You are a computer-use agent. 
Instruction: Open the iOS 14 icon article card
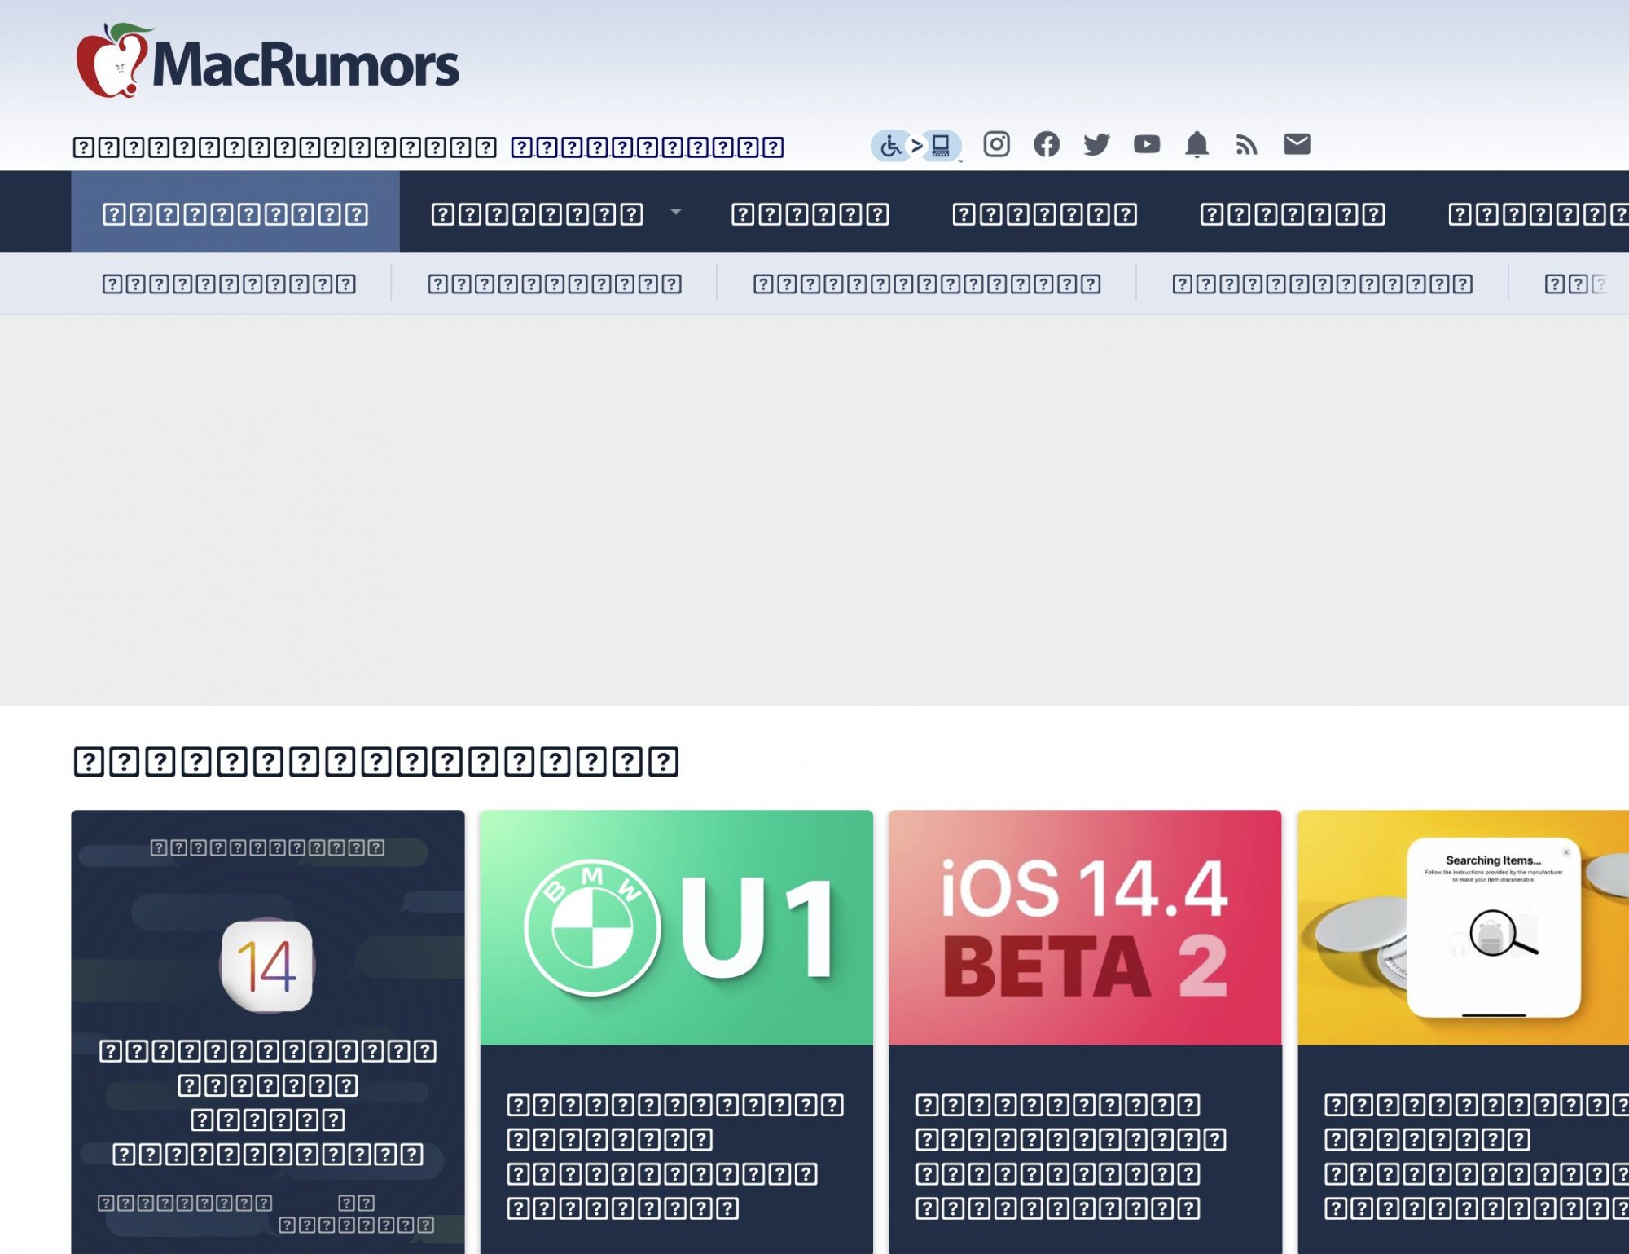267,966
